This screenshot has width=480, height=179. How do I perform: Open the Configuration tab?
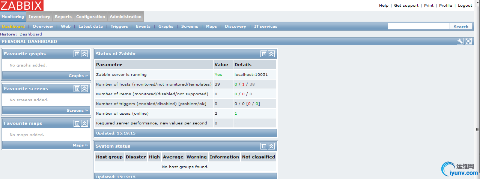point(90,16)
